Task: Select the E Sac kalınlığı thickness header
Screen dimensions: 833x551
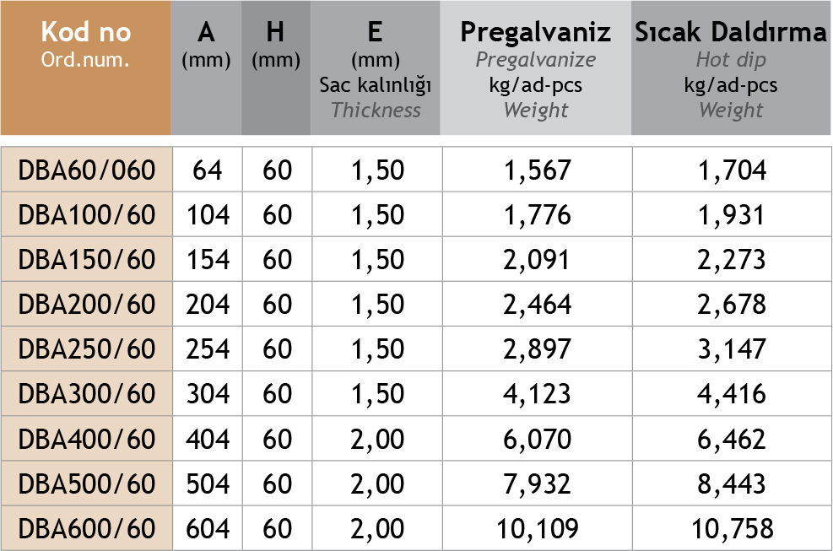Action: 376,69
